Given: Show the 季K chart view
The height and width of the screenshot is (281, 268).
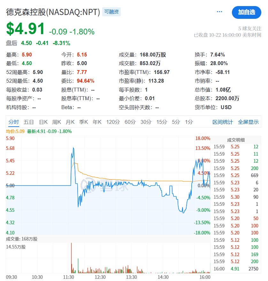Looking at the screenshot, I should (84, 122).
